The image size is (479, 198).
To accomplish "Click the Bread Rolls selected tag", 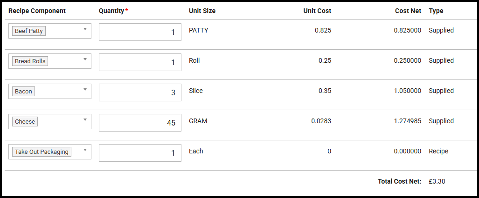I will point(30,61).
